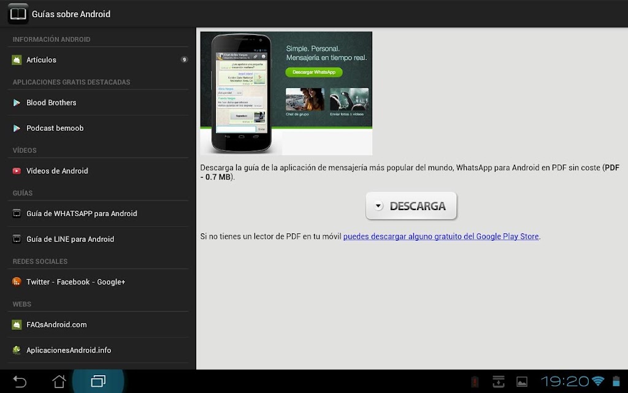Tap the REDES SOCIALES section header

(x=40, y=262)
